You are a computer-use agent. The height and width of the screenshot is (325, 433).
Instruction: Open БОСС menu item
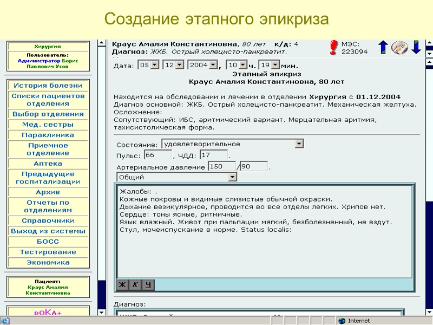(48, 242)
